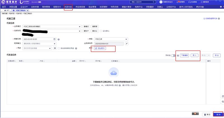The width and height of the screenshot is (224, 118).
Task: Click the calendar icon in 期望日期 field
Action: (x=55, y=39)
